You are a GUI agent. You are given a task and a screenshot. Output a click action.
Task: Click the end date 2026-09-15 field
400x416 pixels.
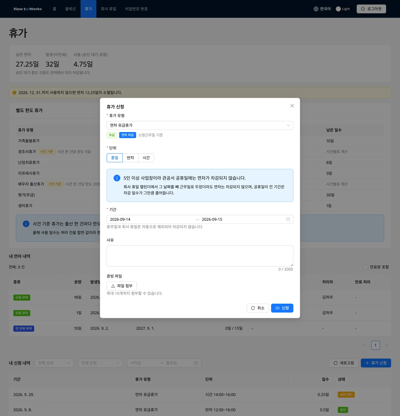(242, 219)
